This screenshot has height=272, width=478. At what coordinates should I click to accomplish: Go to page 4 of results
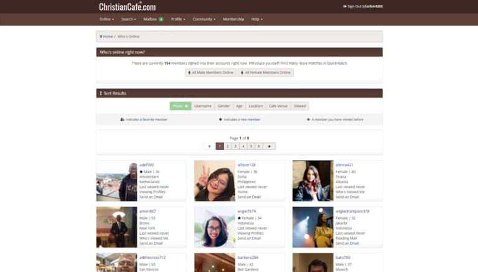click(x=243, y=146)
